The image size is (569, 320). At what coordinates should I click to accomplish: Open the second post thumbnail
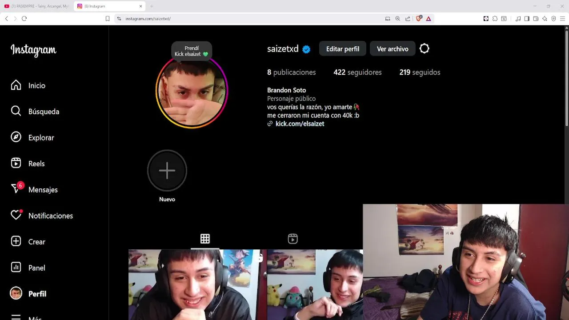tap(315, 285)
